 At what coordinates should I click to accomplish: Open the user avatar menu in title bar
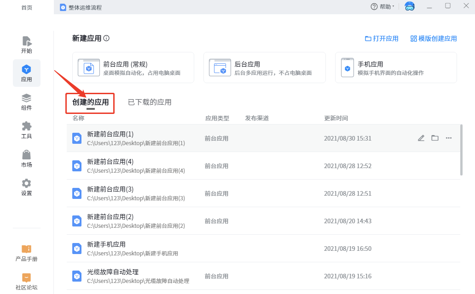[x=409, y=6]
